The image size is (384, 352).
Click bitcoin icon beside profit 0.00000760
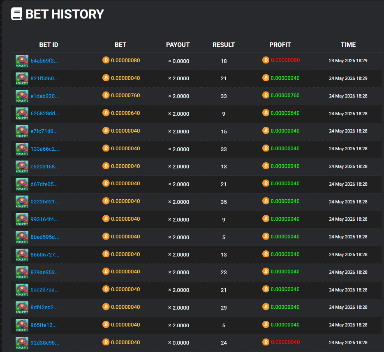(266, 95)
